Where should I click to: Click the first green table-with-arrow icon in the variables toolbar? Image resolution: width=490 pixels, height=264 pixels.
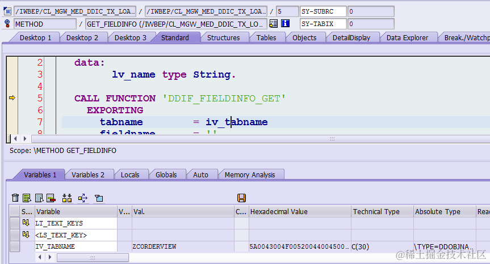pyautogui.click(x=27, y=198)
